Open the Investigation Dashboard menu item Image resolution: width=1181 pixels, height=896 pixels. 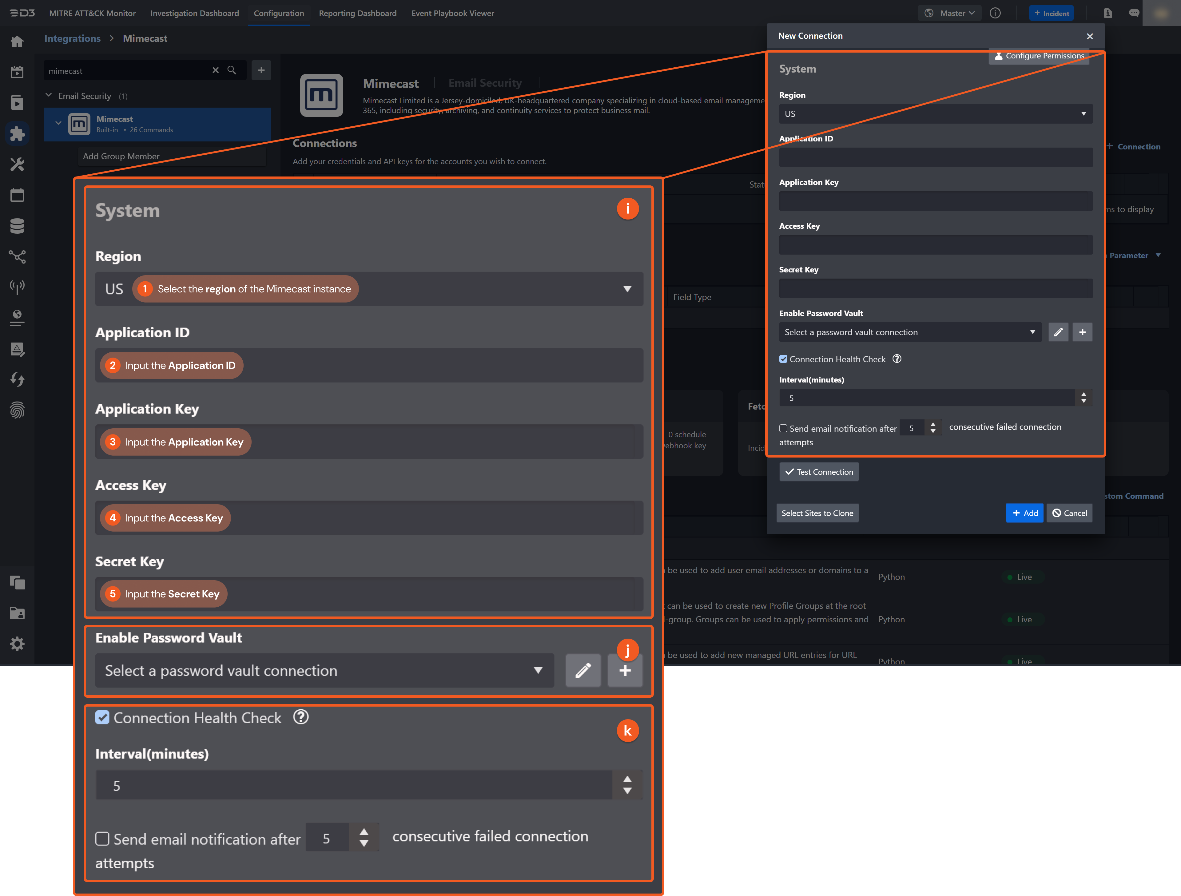pos(194,13)
